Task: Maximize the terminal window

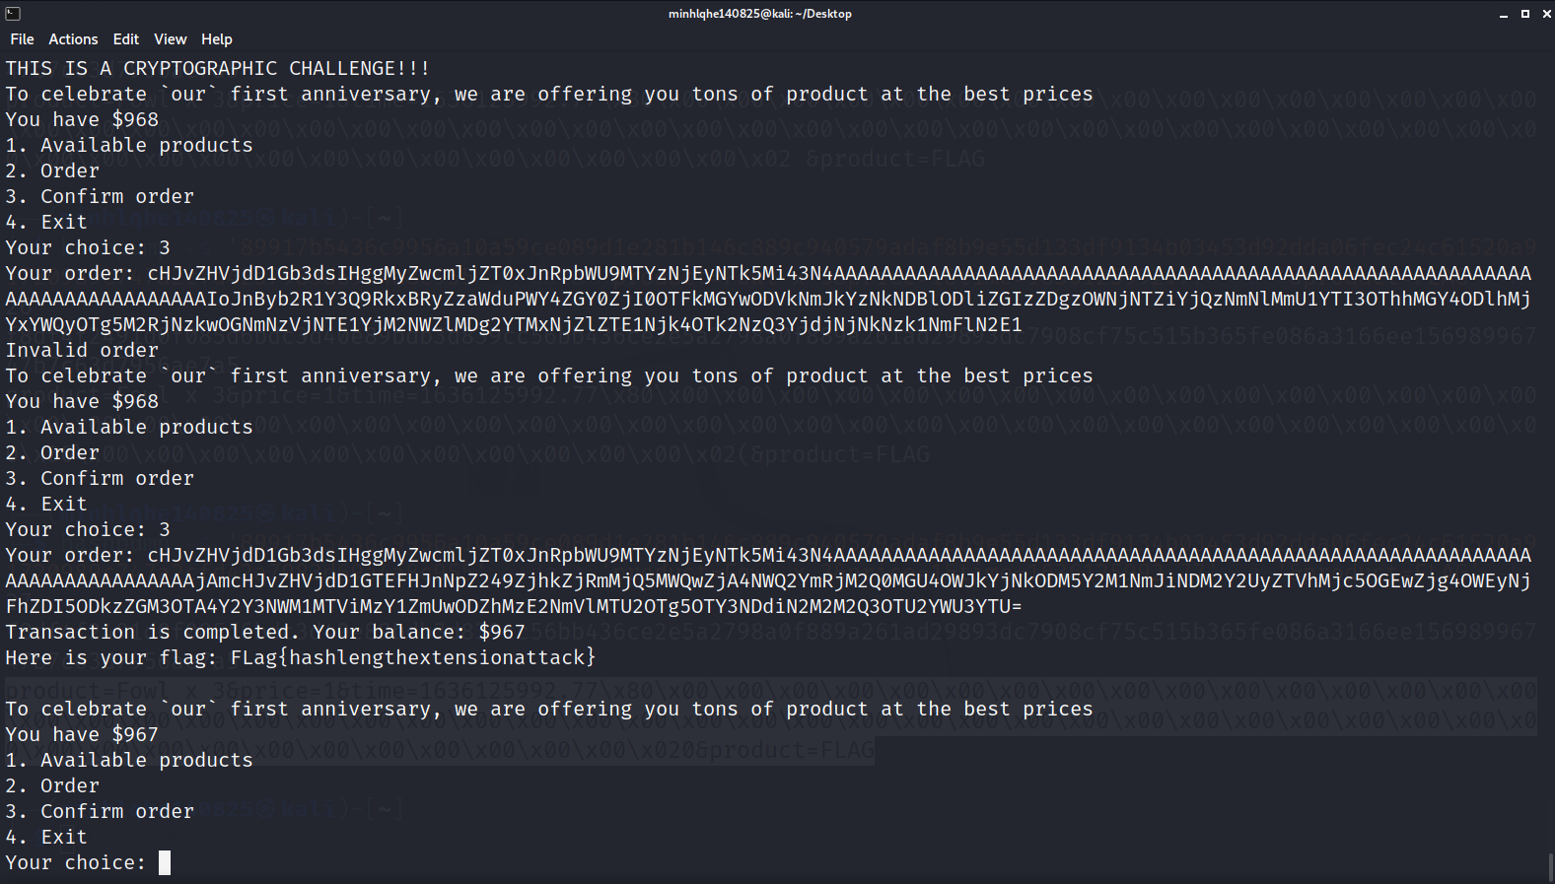Action: click(1523, 13)
